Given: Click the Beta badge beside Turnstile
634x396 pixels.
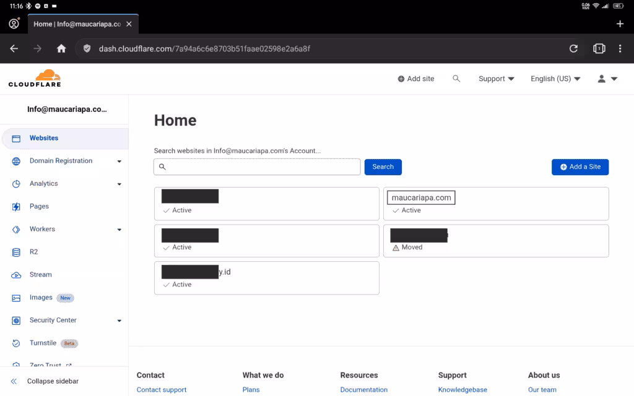Looking at the screenshot, I should (69, 343).
